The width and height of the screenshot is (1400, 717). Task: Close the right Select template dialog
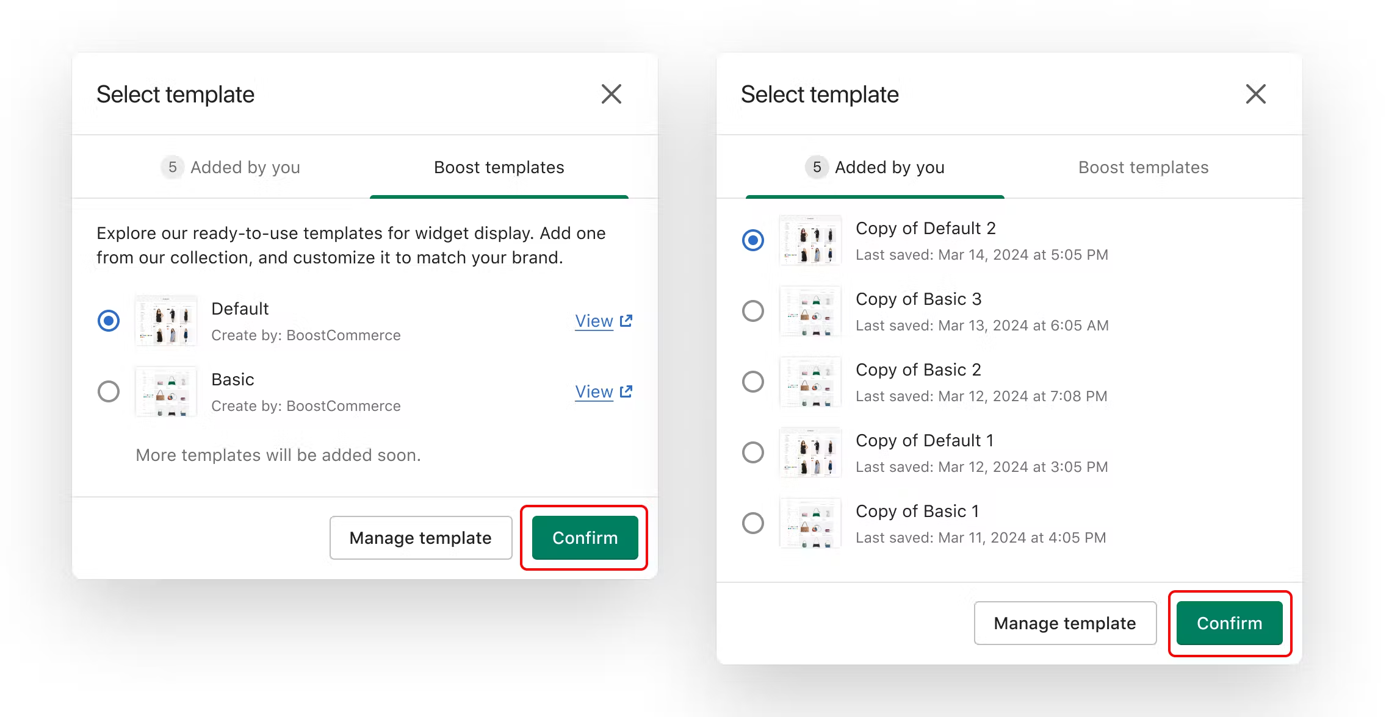coord(1255,95)
